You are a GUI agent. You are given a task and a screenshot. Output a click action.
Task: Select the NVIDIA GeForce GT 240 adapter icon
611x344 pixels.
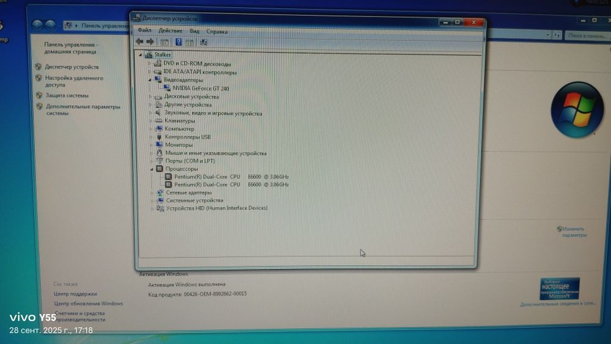tap(167, 88)
